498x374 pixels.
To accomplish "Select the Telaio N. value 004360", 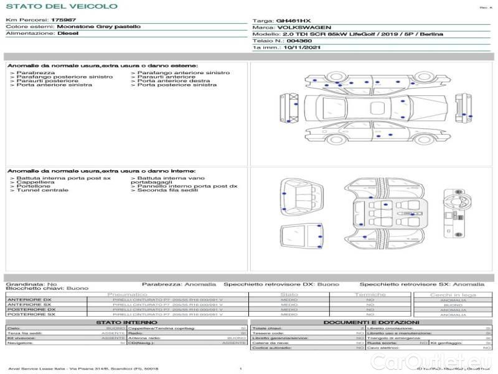I will pyautogui.click(x=299, y=41).
